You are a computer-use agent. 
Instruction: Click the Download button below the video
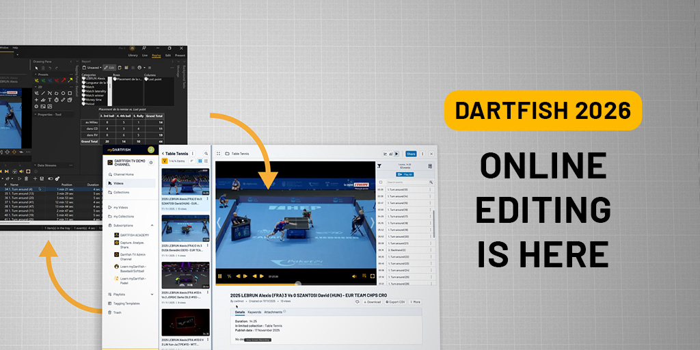pyautogui.click(x=372, y=301)
